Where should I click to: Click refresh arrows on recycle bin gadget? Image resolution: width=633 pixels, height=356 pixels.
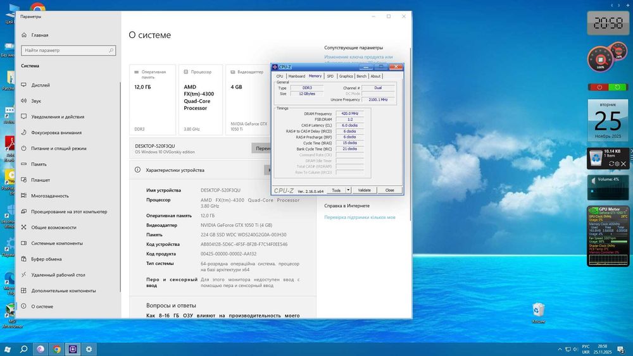click(x=611, y=164)
